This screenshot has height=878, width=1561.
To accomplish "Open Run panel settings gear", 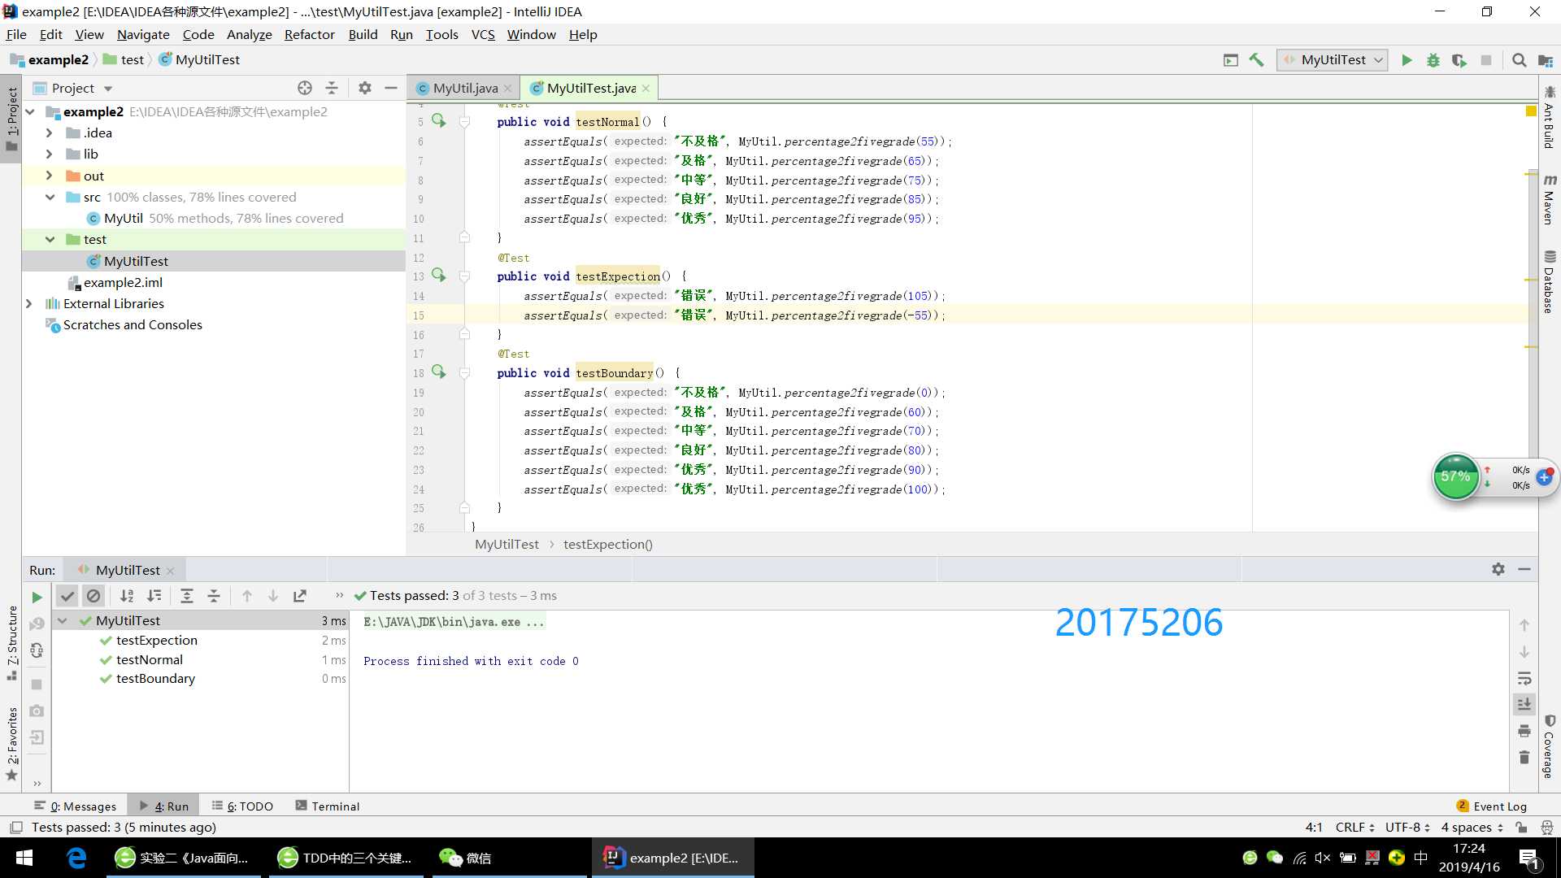I will (x=1498, y=570).
